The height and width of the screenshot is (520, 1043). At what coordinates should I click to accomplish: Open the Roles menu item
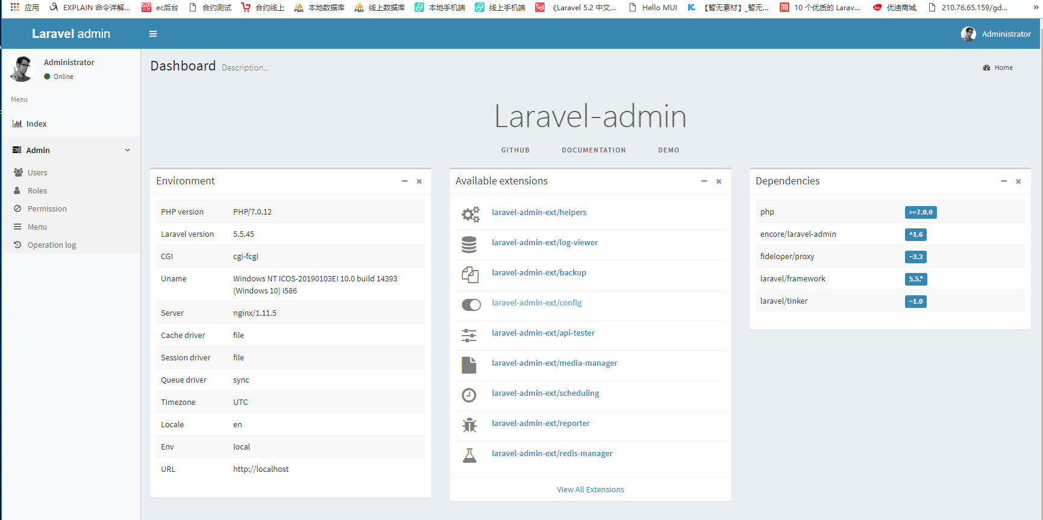pyautogui.click(x=70, y=190)
